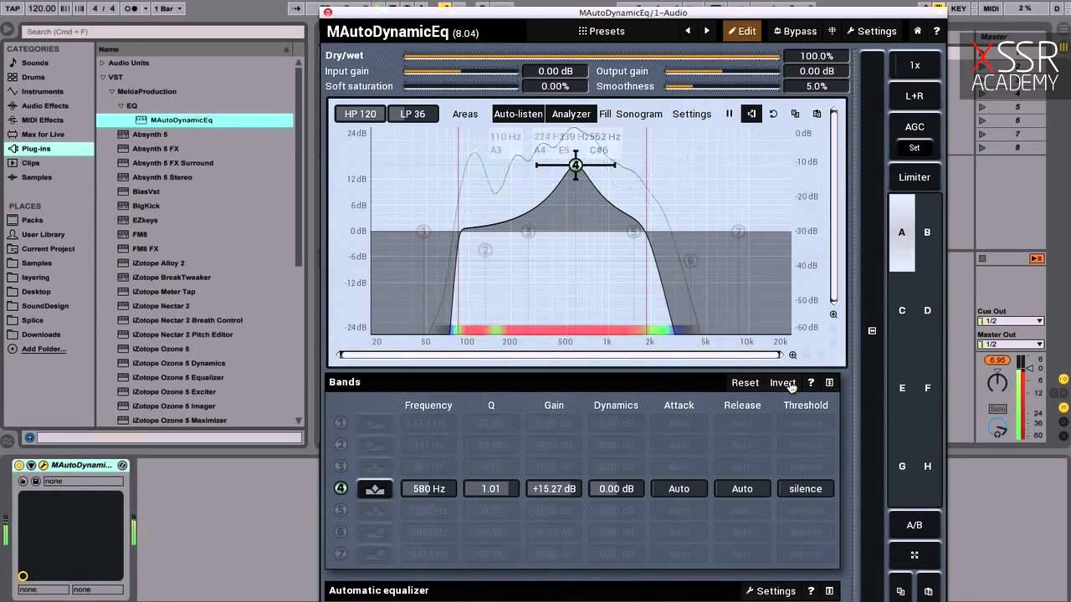Expand Audio Units folder
The height and width of the screenshot is (602, 1071).
pyautogui.click(x=102, y=63)
